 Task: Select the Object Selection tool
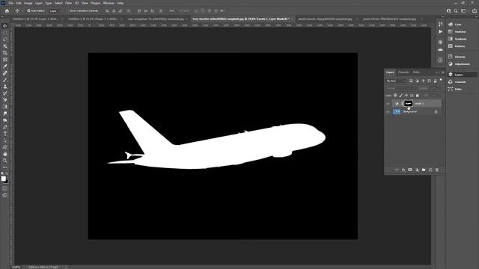point(5,46)
